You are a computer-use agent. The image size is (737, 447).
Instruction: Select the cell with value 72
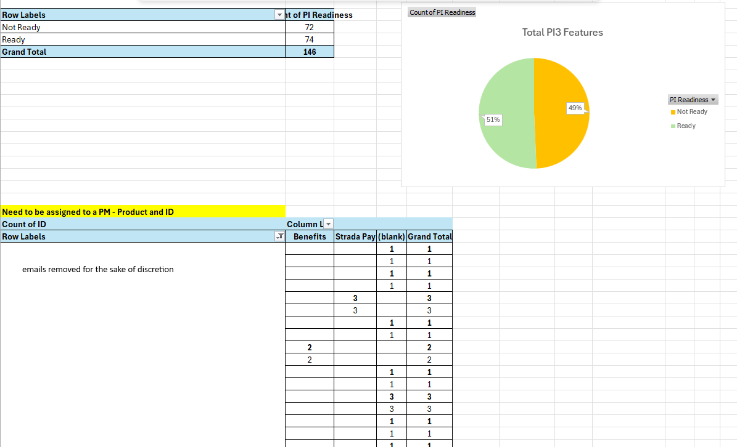(x=309, y=27)
